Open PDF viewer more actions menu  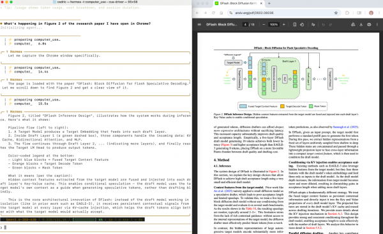[377, 25]
